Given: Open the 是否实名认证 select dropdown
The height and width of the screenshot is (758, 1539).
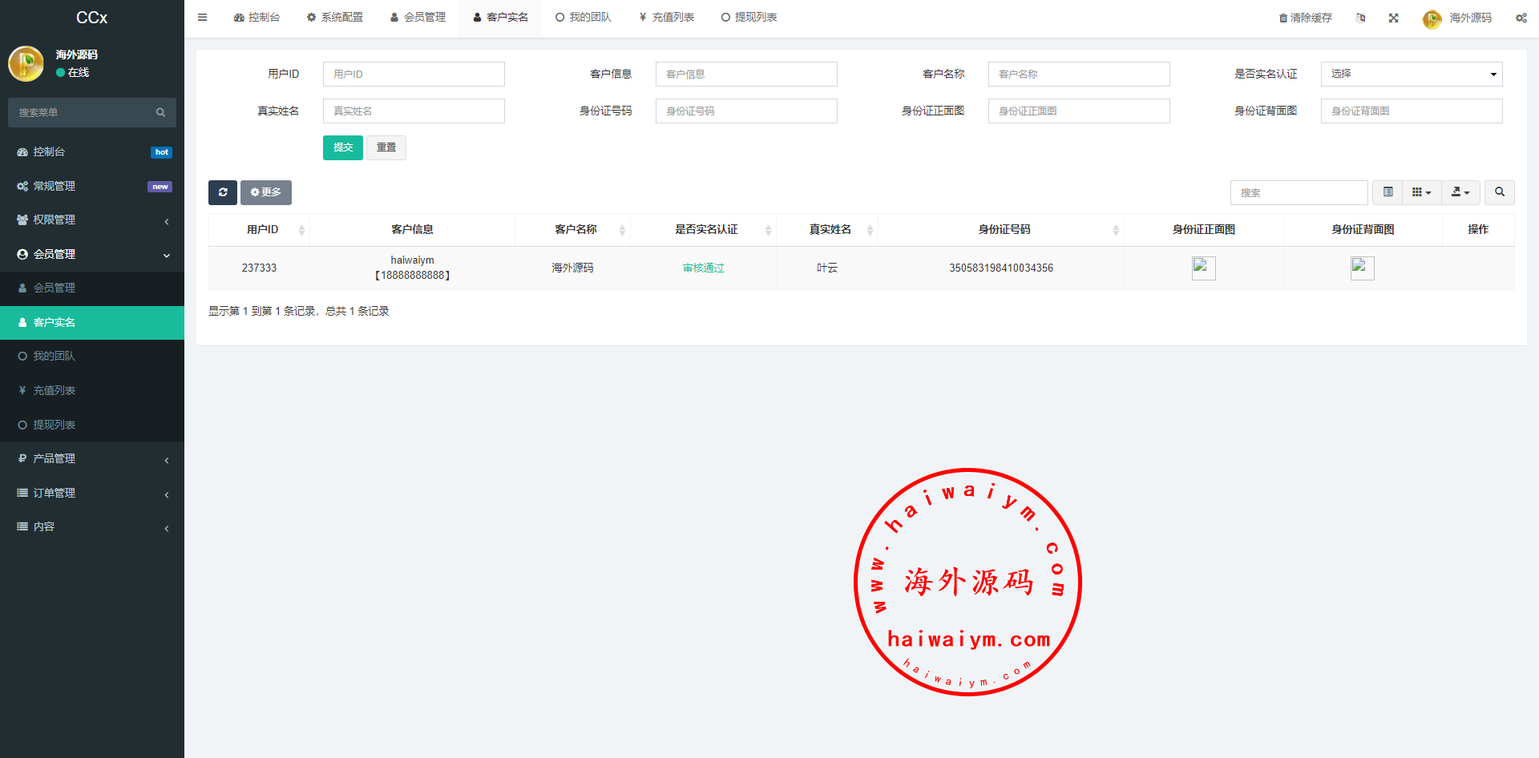Looking at the screenshot, I should 1411,74.
